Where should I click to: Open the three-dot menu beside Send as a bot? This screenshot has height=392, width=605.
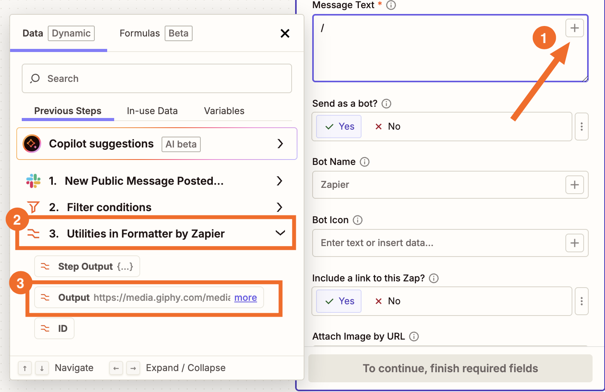(581, 126)
